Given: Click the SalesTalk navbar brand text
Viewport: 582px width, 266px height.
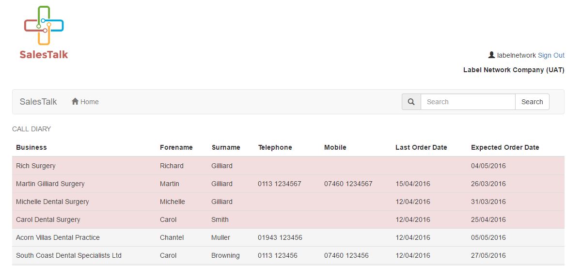Looking at the screenshot, I should pyautogui.click(x=38, y=102).
